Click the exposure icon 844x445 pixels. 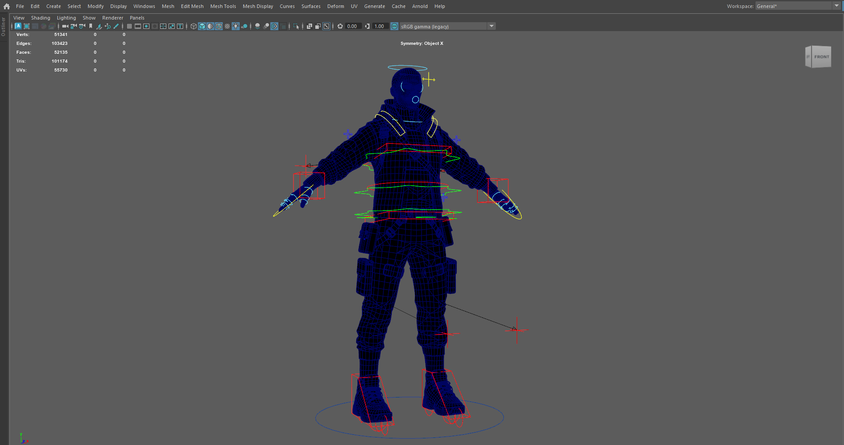coord(340,26)
